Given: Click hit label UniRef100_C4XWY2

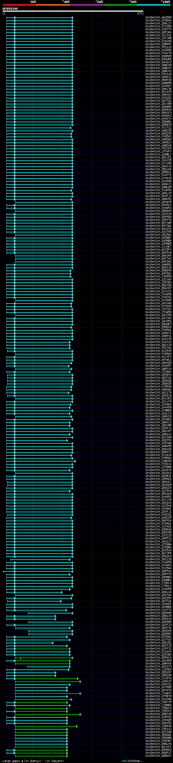Looking at the screenshot, I should 158,693.
